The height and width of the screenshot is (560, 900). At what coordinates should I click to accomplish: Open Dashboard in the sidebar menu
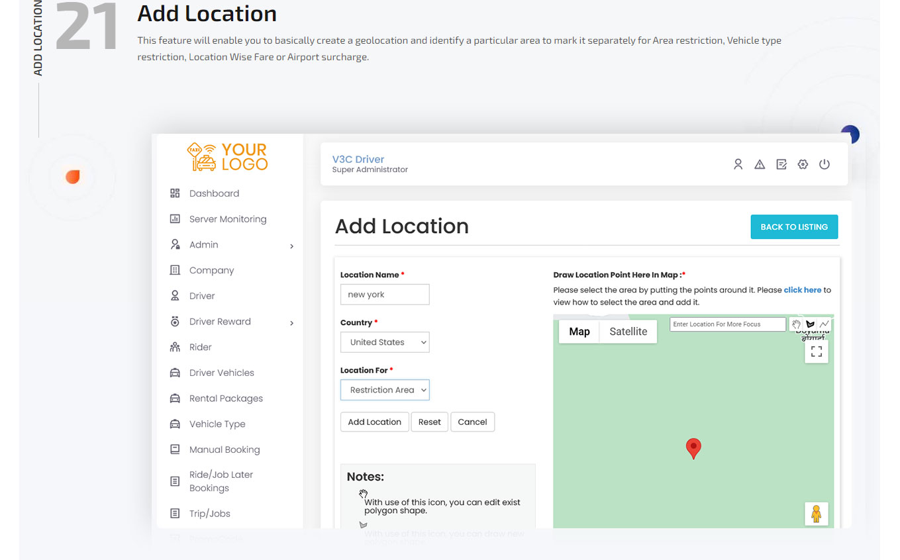(x=214, y=193)
